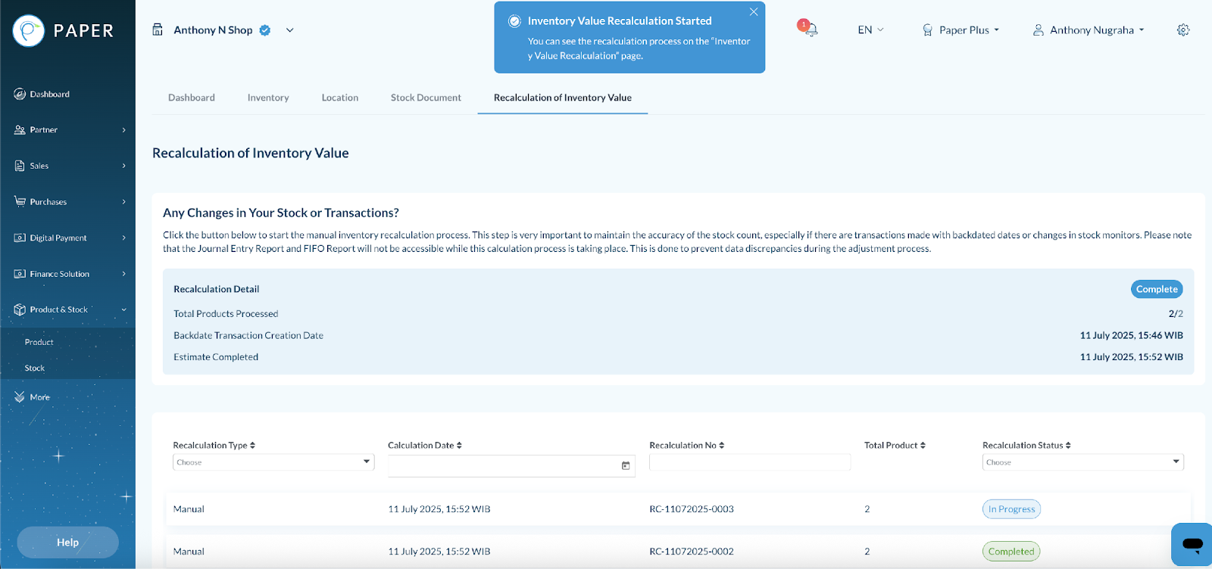Click the Finance Solution icon
The width and height of the screenshot is (1212, 569).
pos(20,274)
